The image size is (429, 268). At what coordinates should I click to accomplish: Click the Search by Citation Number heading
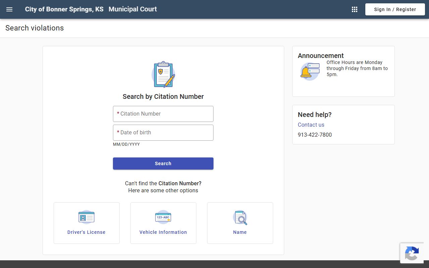[163, 96]
